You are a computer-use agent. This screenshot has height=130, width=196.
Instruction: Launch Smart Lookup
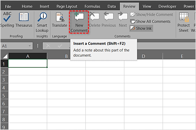(42, 17)
